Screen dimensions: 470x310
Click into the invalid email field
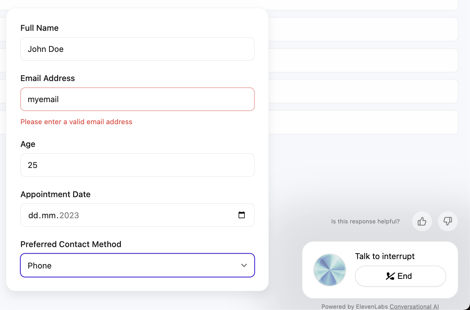pos(137,99)
